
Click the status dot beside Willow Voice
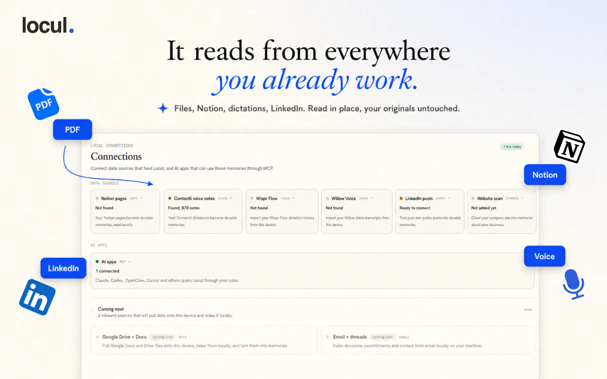pyautogui.click(x=327, y=199)
